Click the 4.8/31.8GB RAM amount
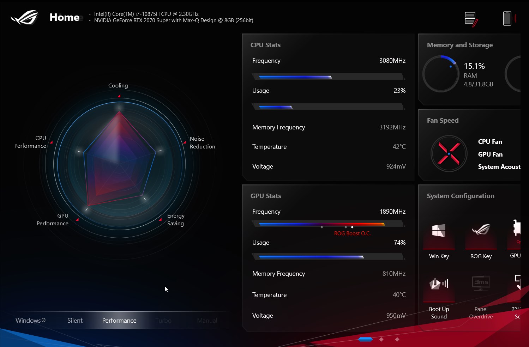Screen dimensions: 529x347 (479, 84)
